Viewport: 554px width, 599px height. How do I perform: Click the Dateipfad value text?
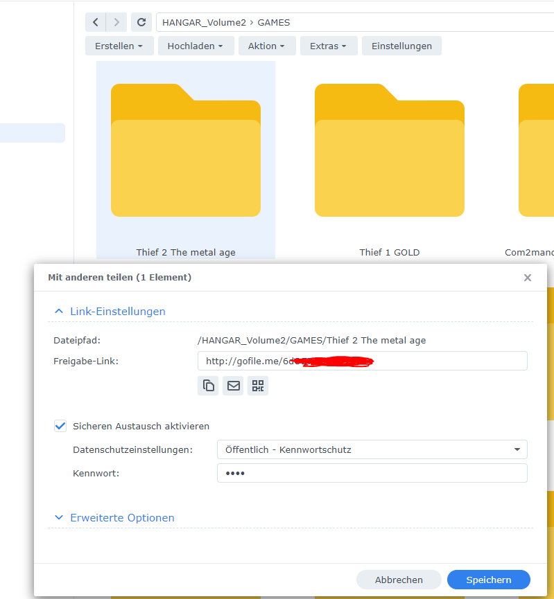311,341
